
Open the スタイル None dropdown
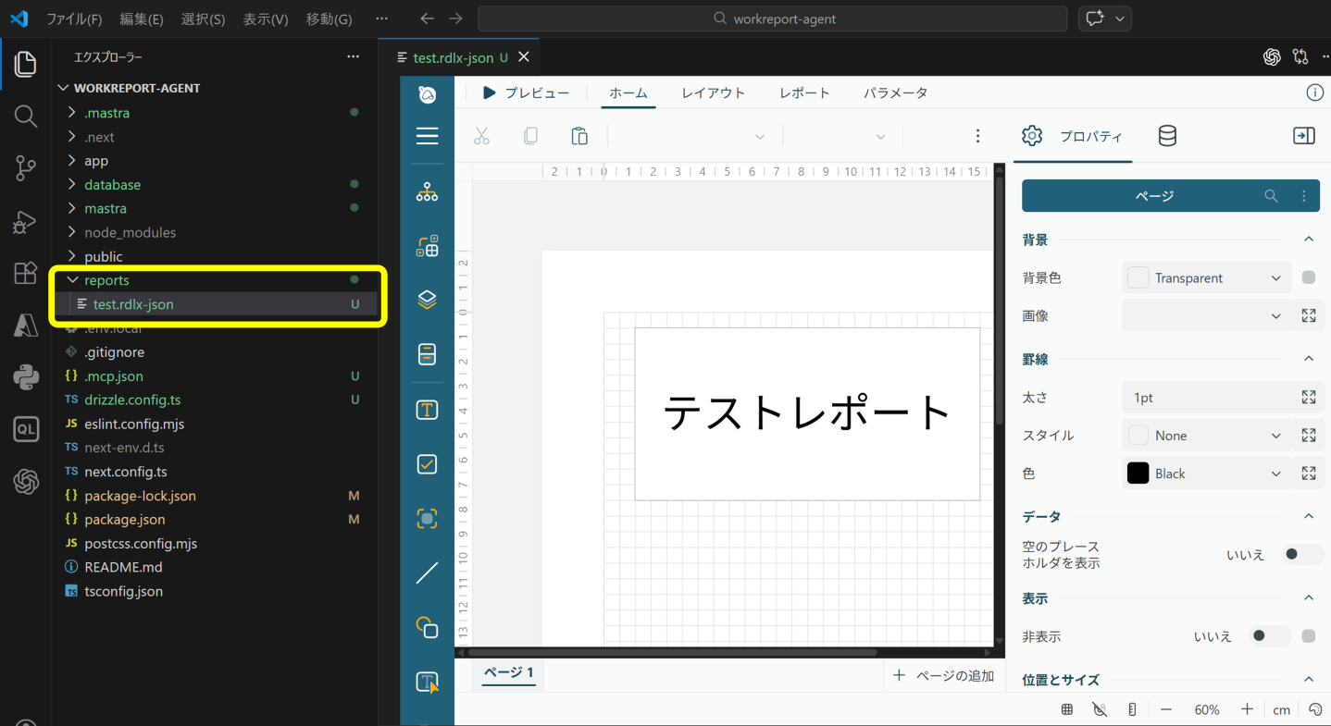pyautogui.click(x=1206, y=436)
